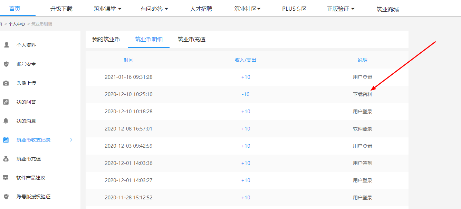Select the 2020-12-08 16:57:01 time cell
This screenshot has height=209, width=461.
pyautogui.click(x=128, y=129)
